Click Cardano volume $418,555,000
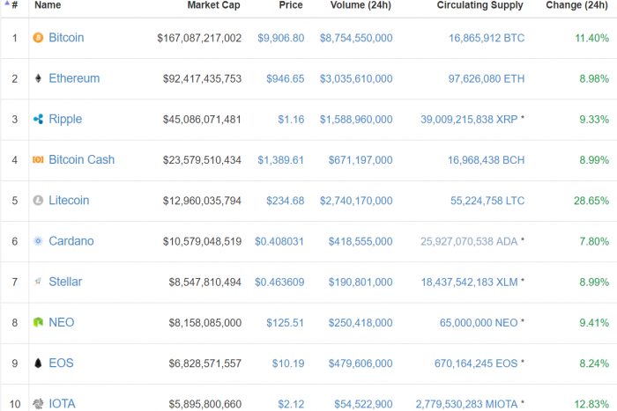617x411 pixels. pyautogui.click(x=361, y=241)
